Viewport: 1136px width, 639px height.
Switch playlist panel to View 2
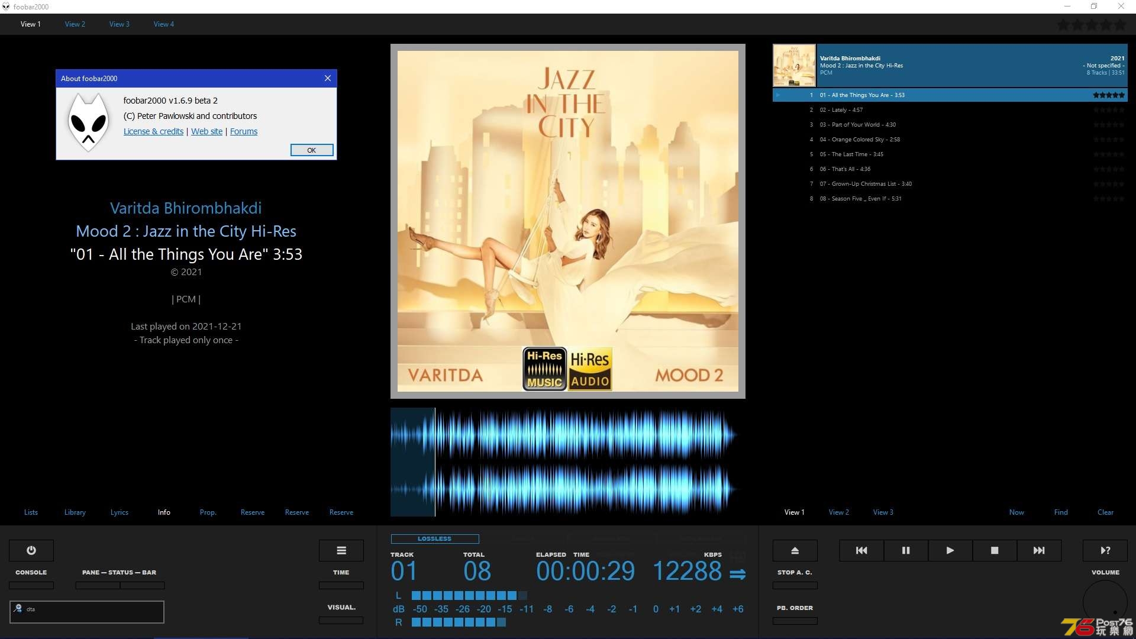pyautogui.click(x=839, y=512)
